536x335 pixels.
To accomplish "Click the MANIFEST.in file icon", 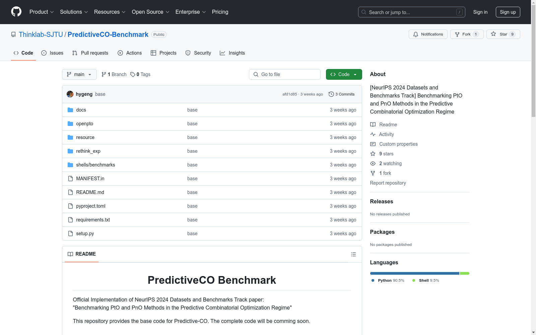I will pyautogui.click(x=70, y=179).
